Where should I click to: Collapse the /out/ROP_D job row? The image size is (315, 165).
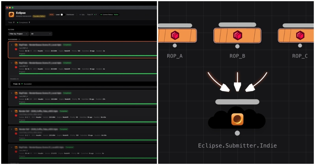pos(11,147)
